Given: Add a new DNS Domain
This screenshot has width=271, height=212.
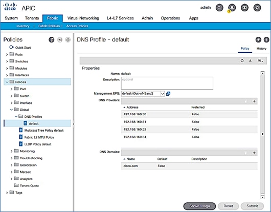Looking at the screenshot, I should 254,153.
